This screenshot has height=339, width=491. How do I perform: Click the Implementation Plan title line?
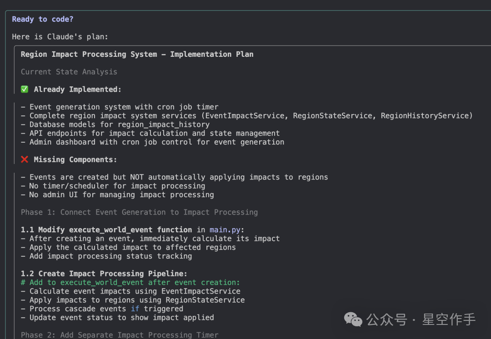point(137,55)
